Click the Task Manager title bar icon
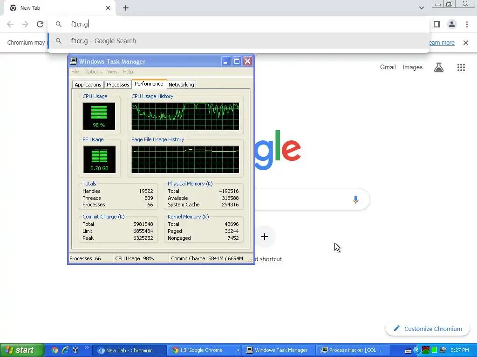477x357 pixels. (x=74, y=61)
